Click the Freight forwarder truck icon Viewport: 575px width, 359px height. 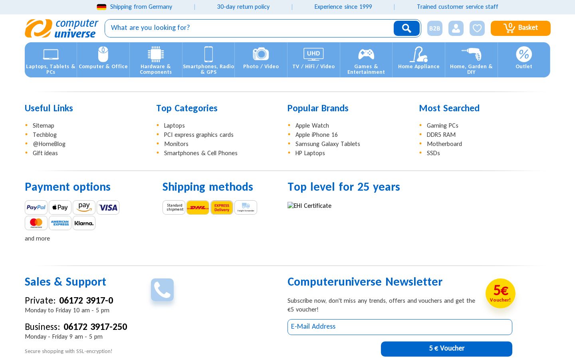(246, 207)
